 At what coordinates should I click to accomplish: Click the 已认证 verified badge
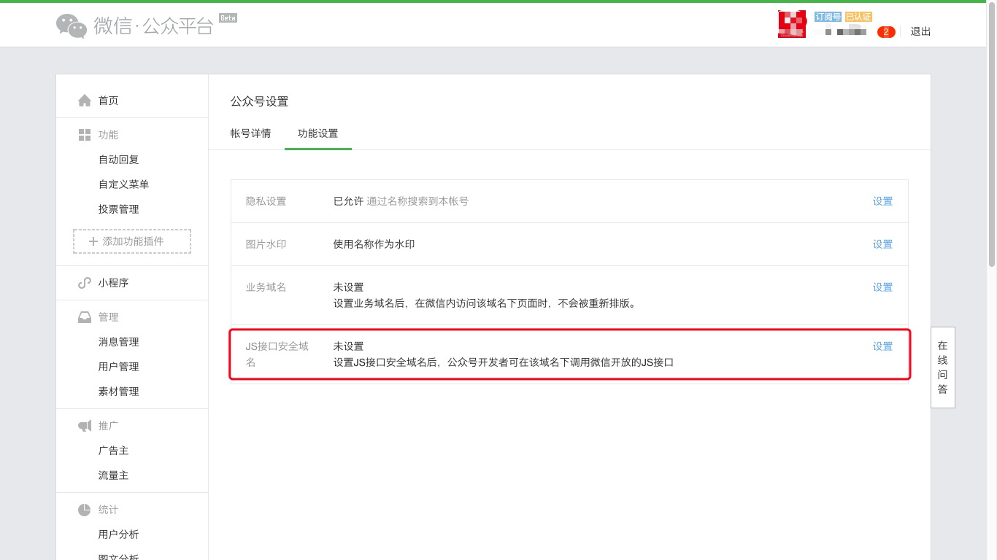(x=858, y=17)
